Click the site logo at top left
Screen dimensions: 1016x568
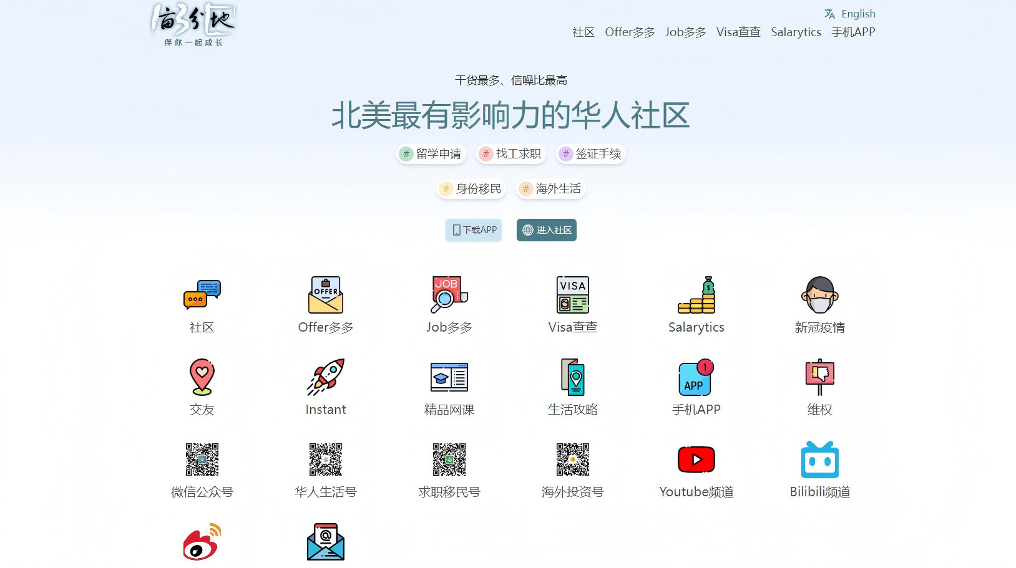[x=193, y=25]
